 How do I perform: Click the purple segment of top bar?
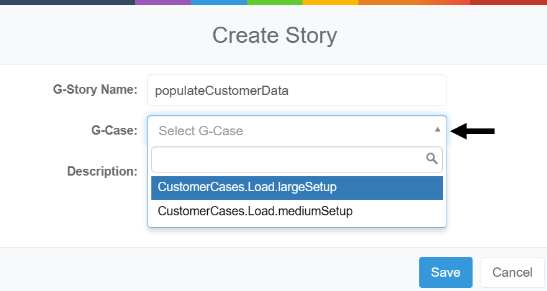pos(162,2)
